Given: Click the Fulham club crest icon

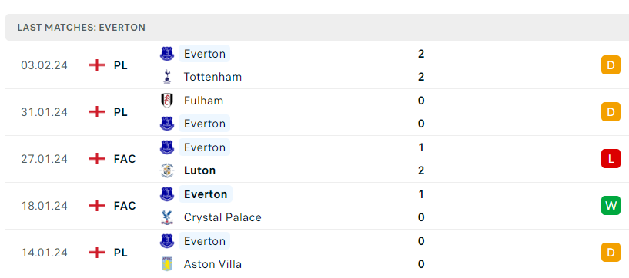Looking at the screenshot, I should pyautogui.click(x=167, y=101).
